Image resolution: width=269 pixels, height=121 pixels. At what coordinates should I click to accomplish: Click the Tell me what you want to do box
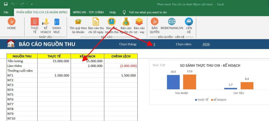click(148, 12)
